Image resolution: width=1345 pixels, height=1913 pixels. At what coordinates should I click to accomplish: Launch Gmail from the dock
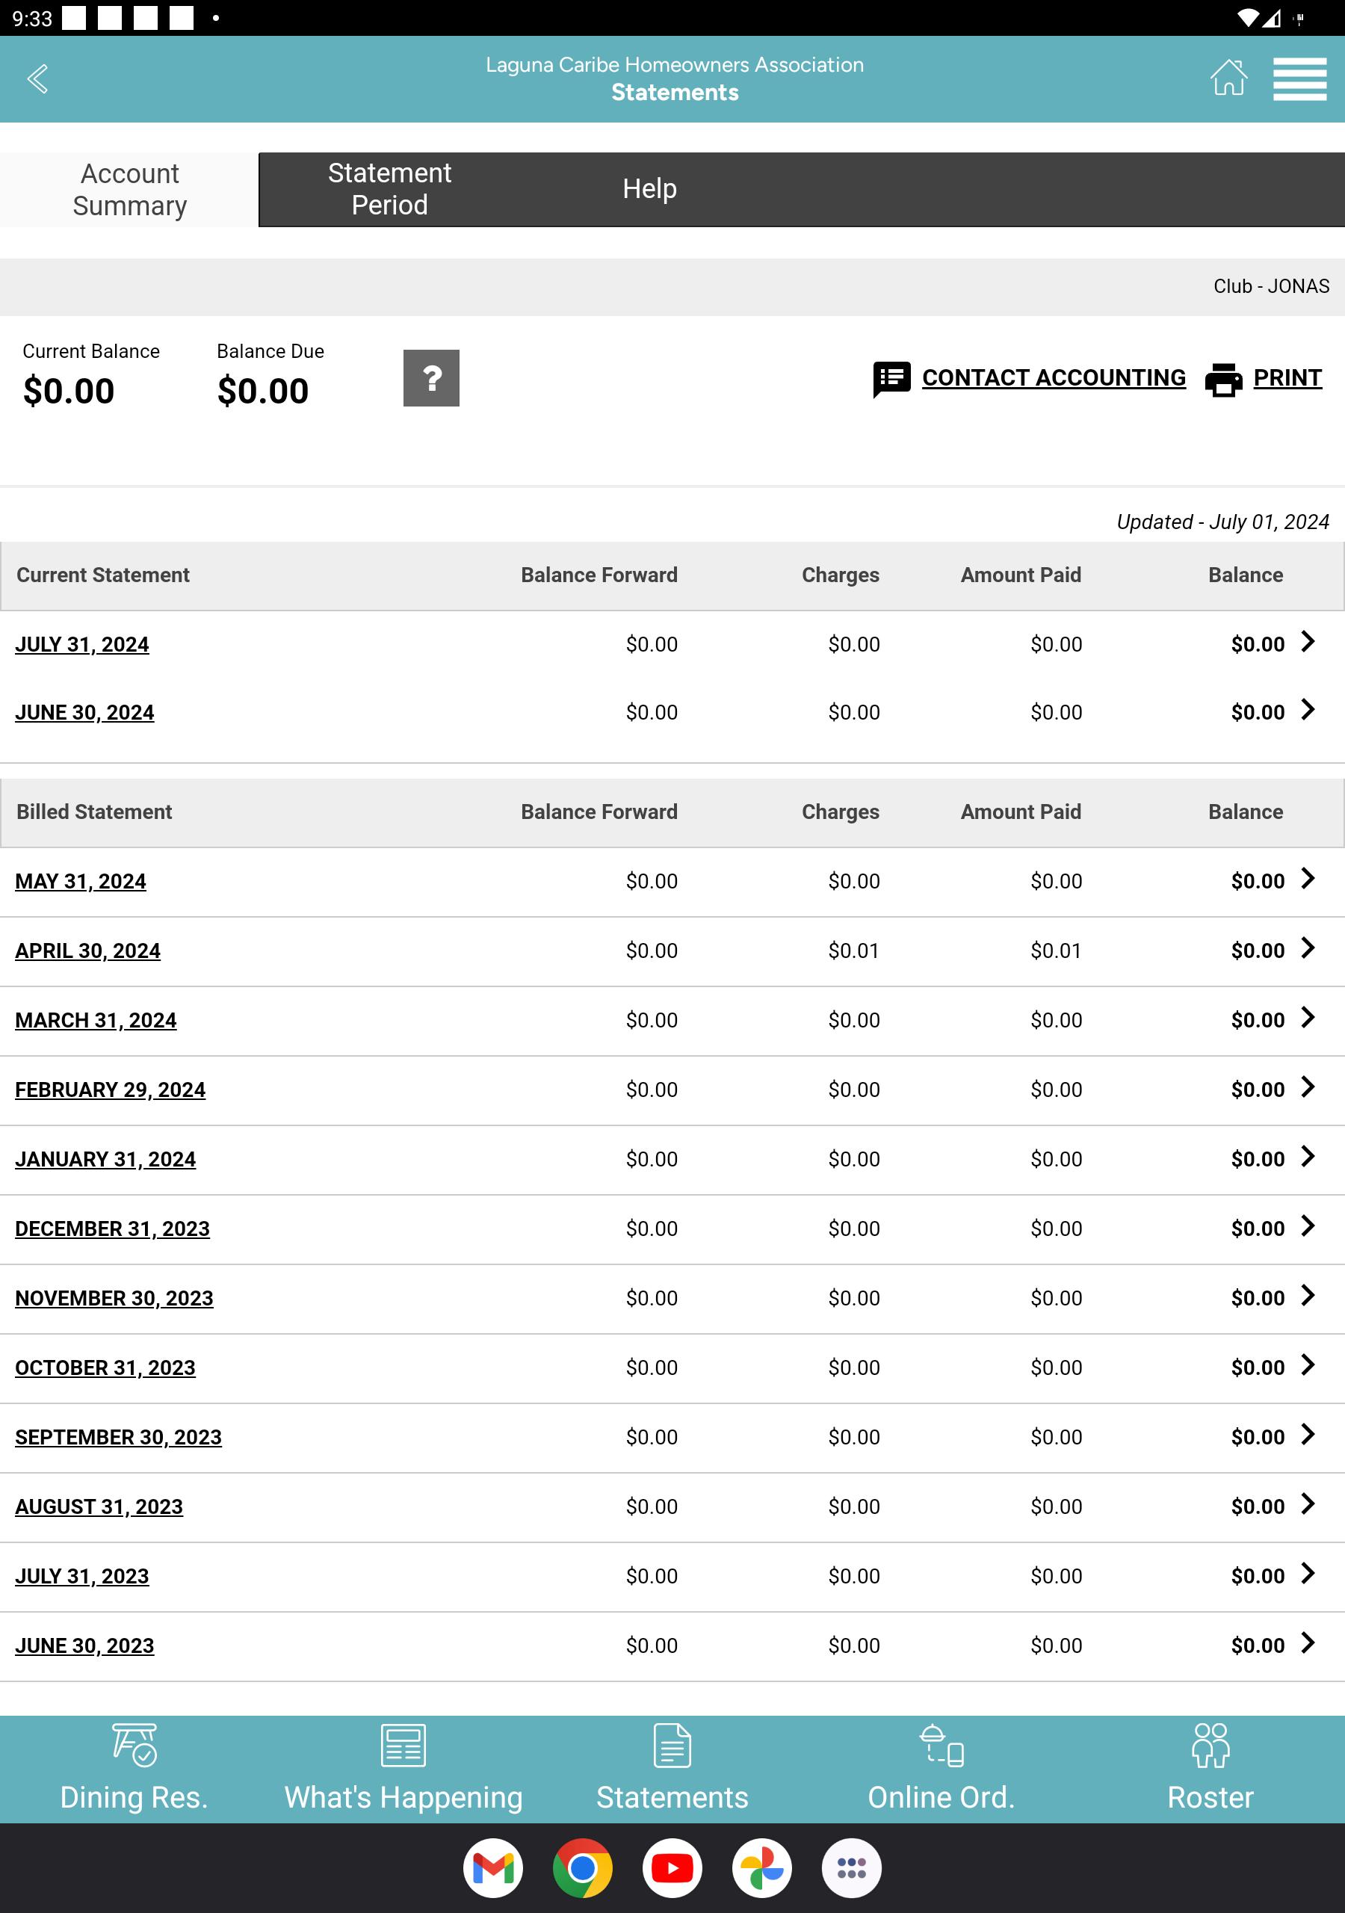[493, 1867]
